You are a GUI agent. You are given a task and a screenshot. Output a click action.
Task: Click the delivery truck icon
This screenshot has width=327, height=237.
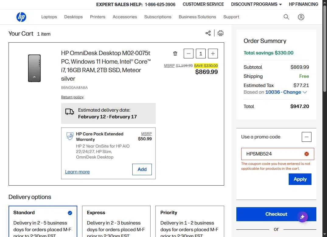(70, 112)
